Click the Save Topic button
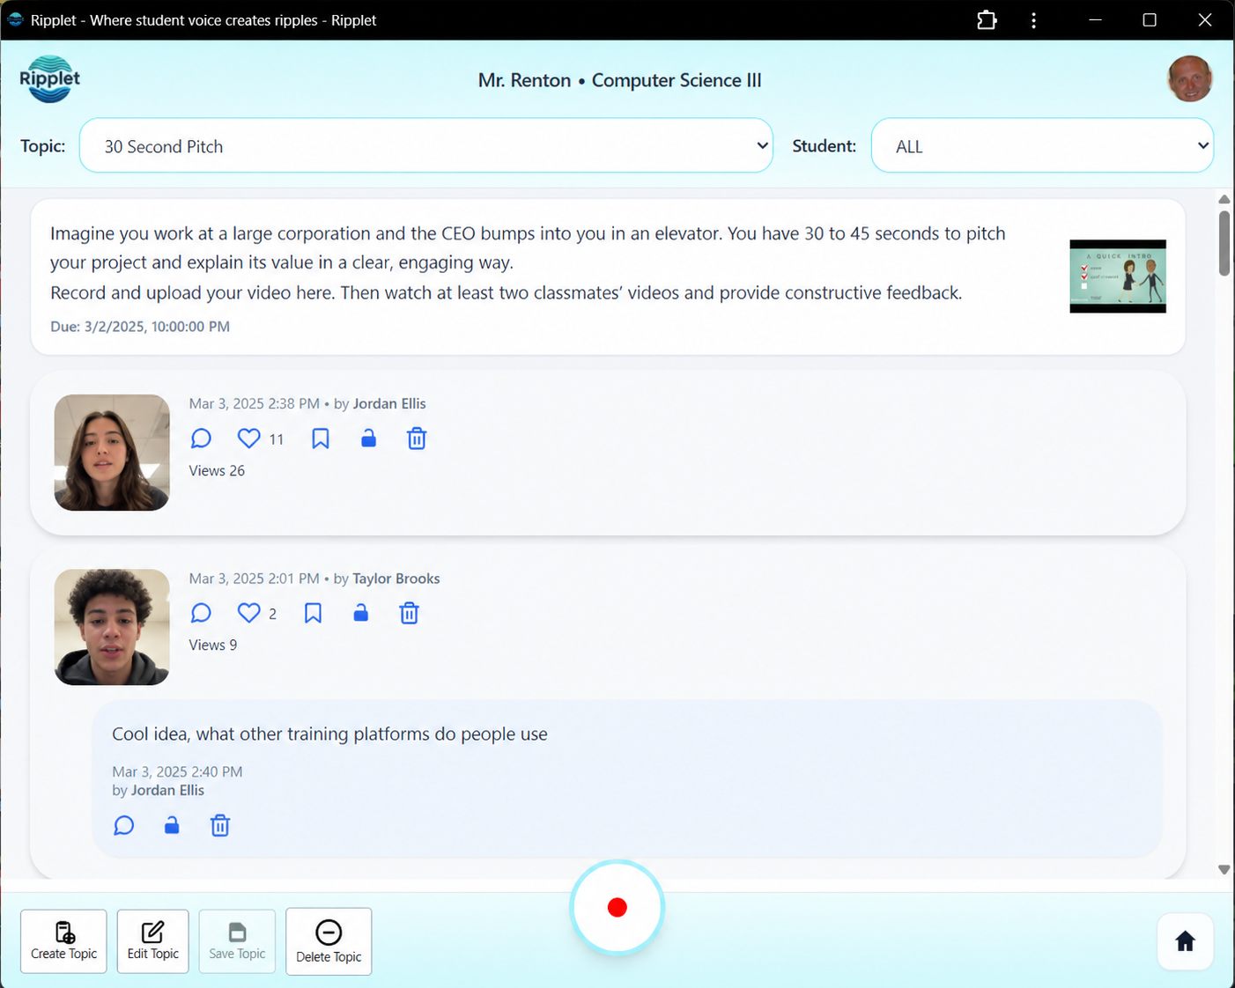The height and width of the screenshot is (988, 1235). pos(237,941)
